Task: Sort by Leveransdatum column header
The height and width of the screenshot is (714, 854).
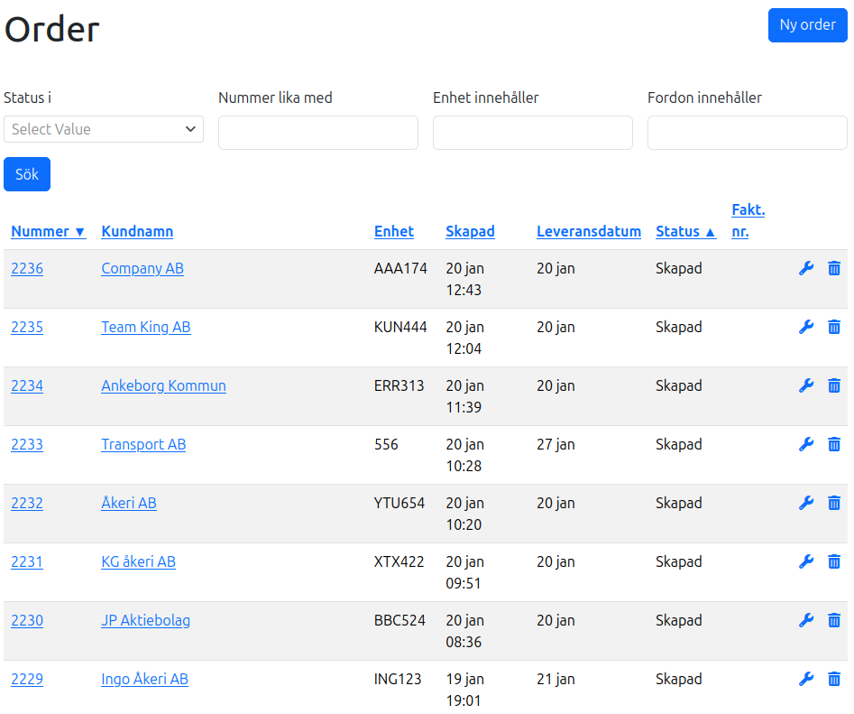Action: pos(588,231)
